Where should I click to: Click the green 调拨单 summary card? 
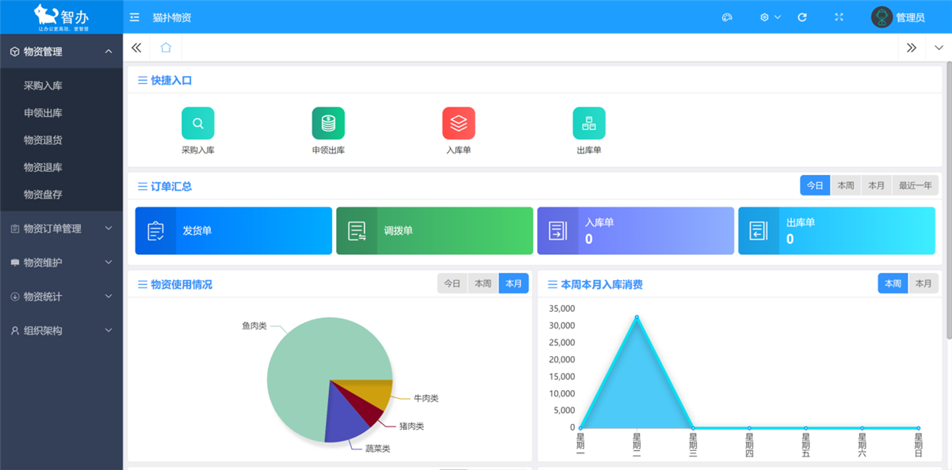coord(434,231)
